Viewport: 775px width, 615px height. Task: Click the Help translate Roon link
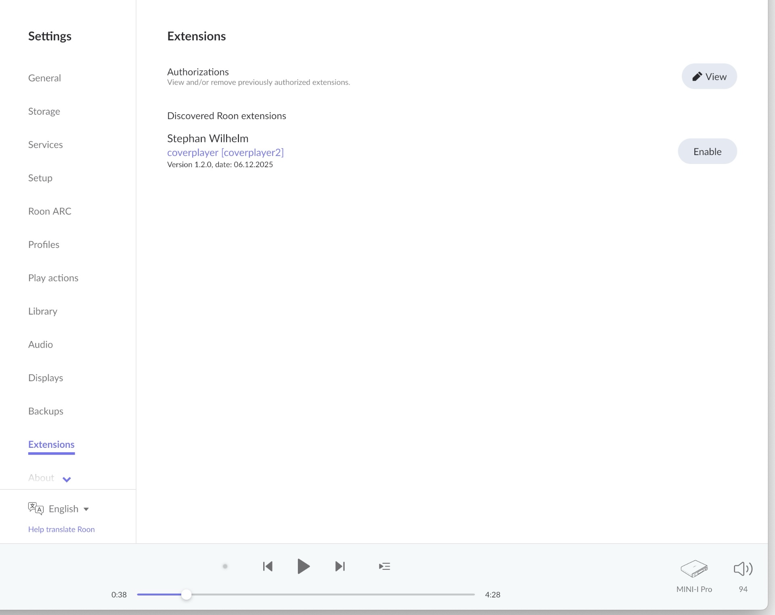click(61, 529)
